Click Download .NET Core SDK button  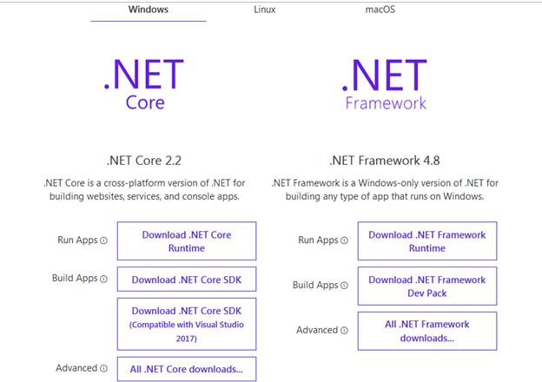[x=187, y=279]
